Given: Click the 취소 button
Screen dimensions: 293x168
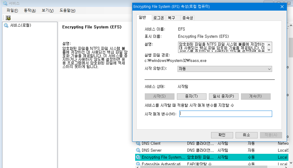Looking at the screenshot, I should pyautogui.click(x=246, y=135).
